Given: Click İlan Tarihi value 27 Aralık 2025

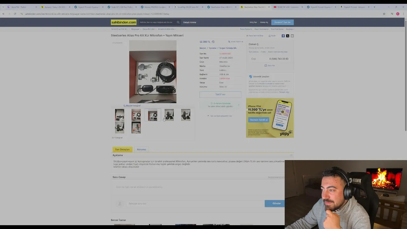Looking at the screenshot, I should pyautogui.click(x=226, y=58).
